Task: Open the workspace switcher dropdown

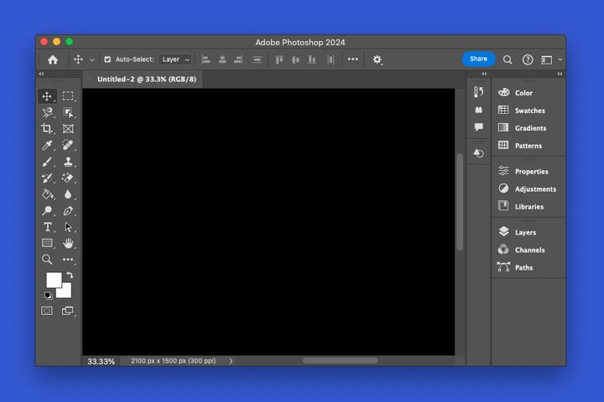Action: coord(552,60)
